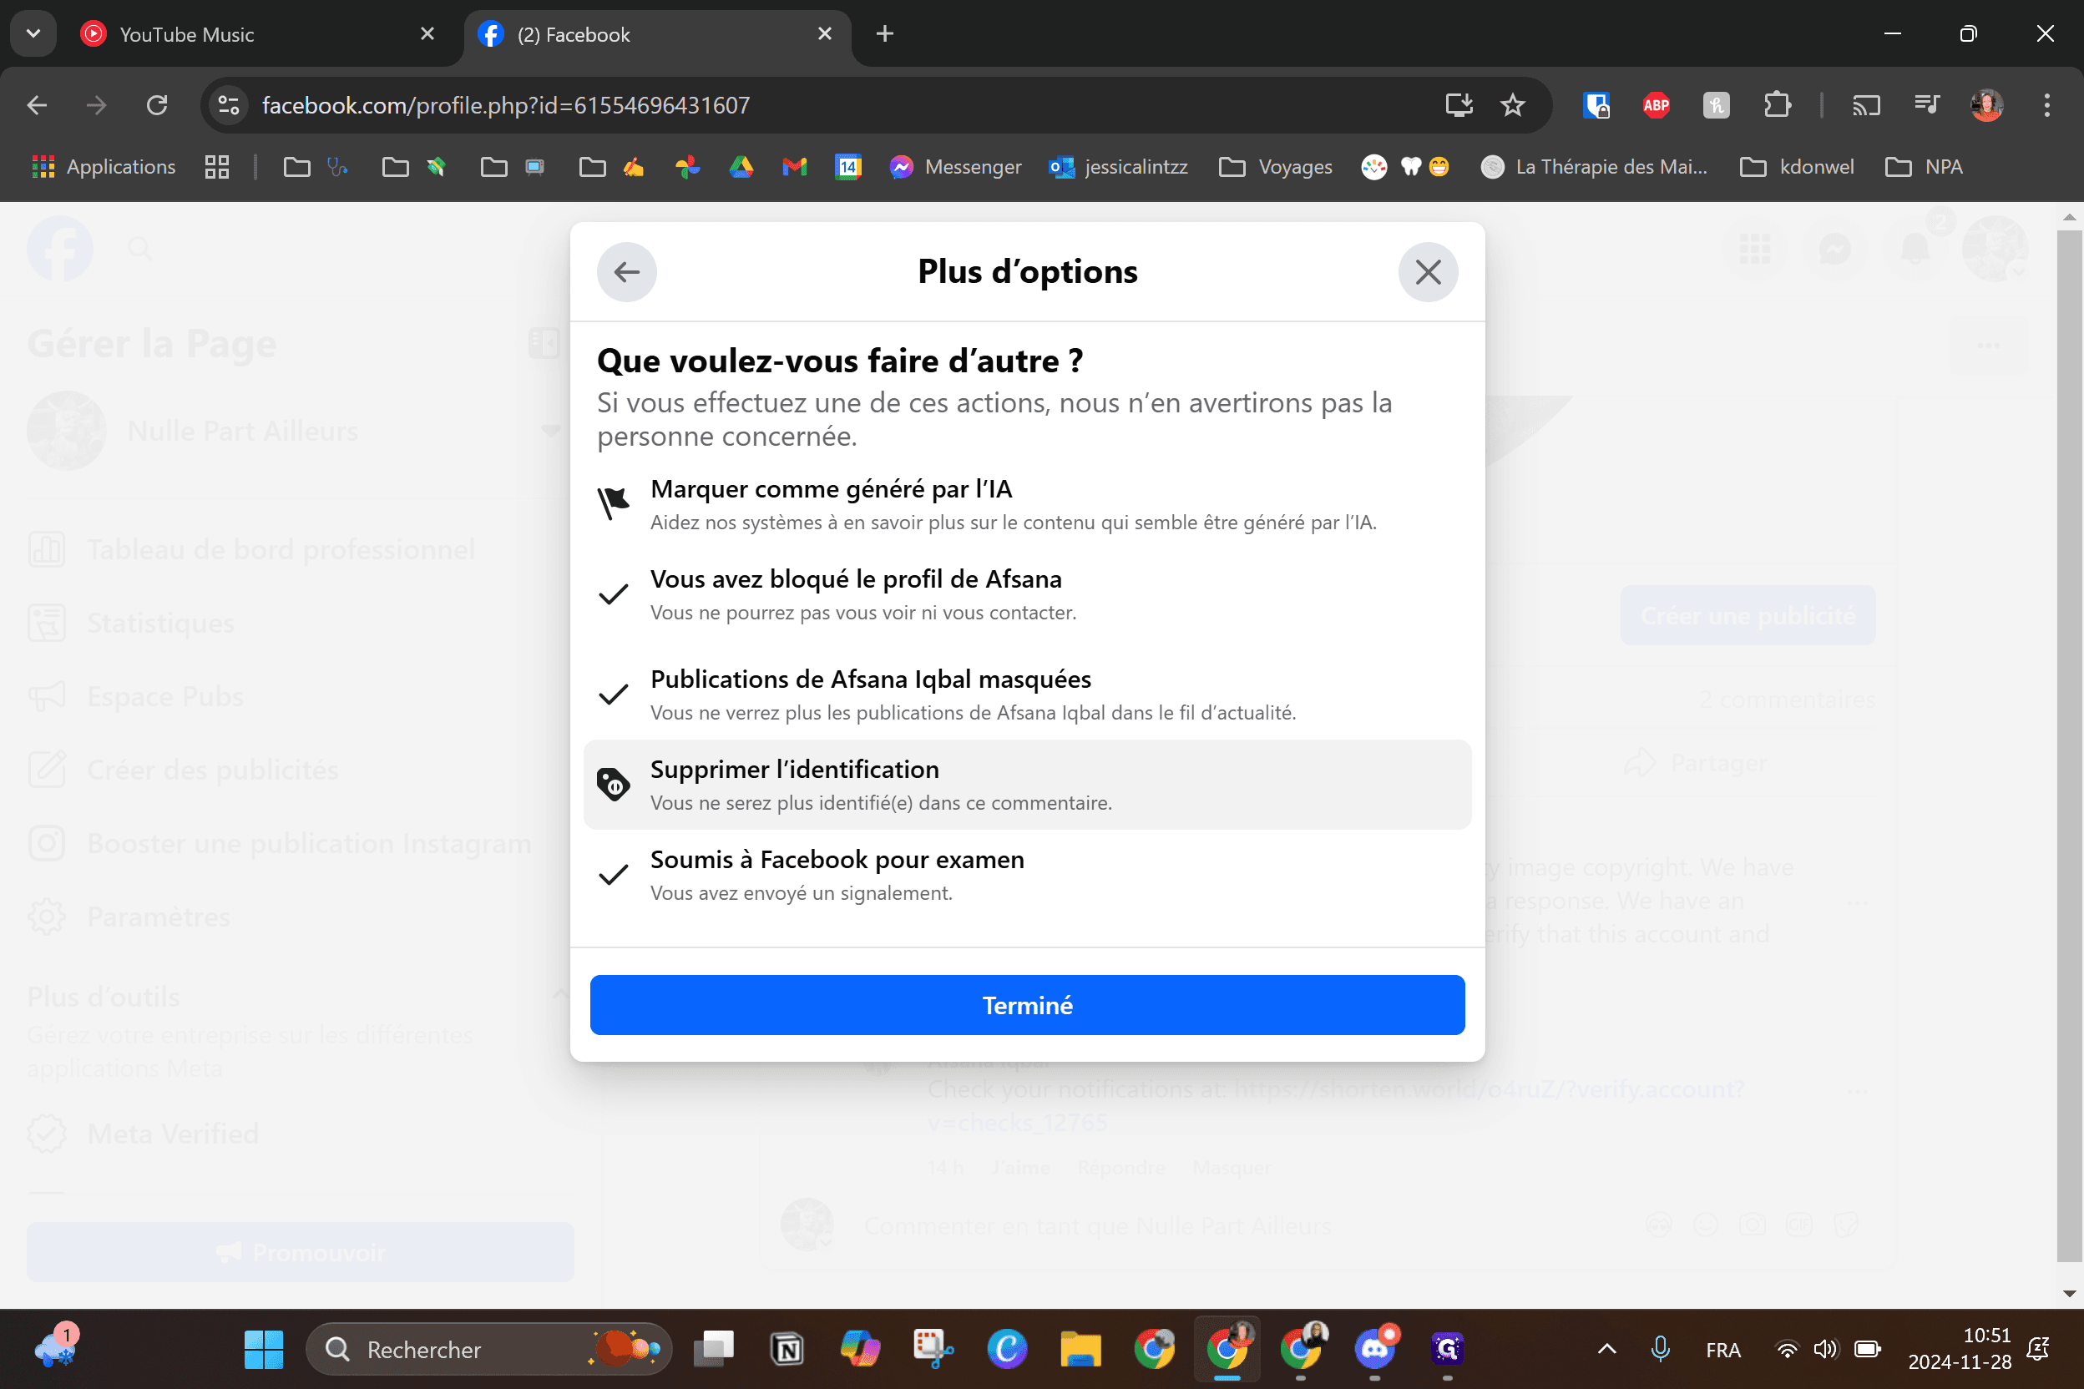Open the Extensions puzzle menu
Viewport: 2084px width, 1389px height.
point(1777,105)
